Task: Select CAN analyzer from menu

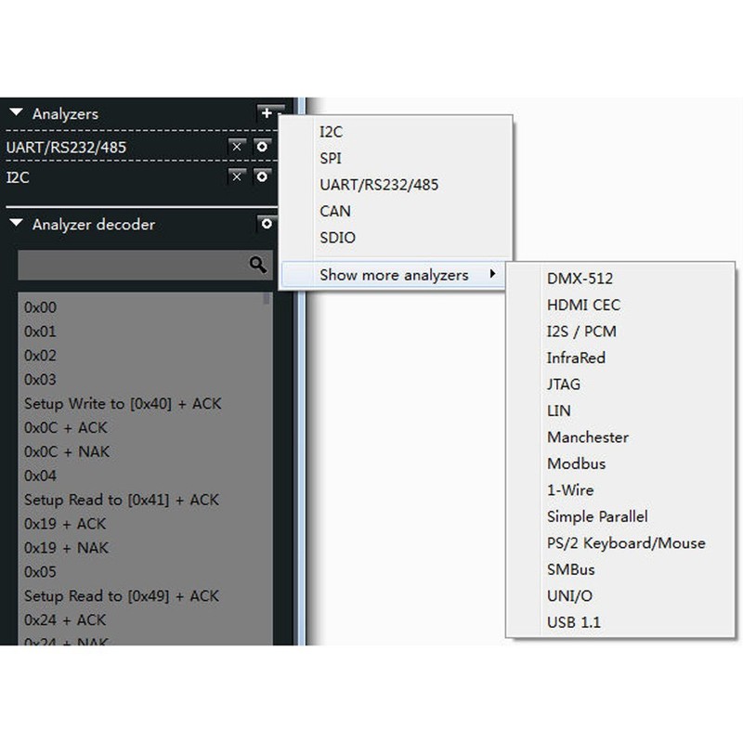Action: click(335, 212)
